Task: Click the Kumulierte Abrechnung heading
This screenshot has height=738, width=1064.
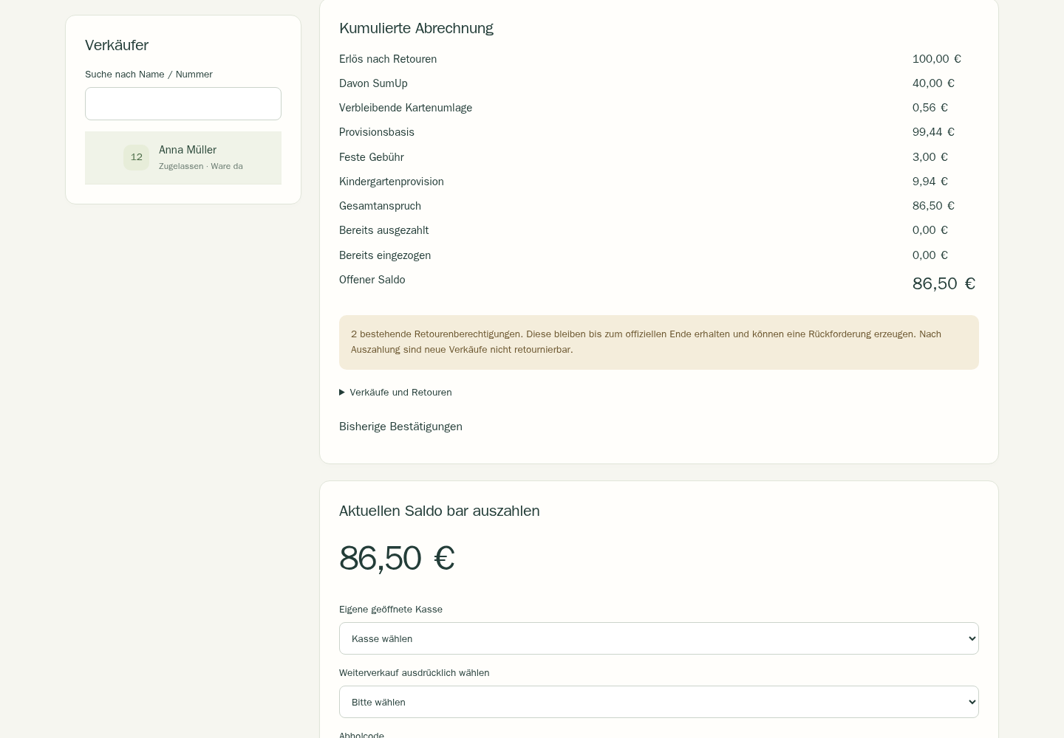Action: tap(416, 28)
